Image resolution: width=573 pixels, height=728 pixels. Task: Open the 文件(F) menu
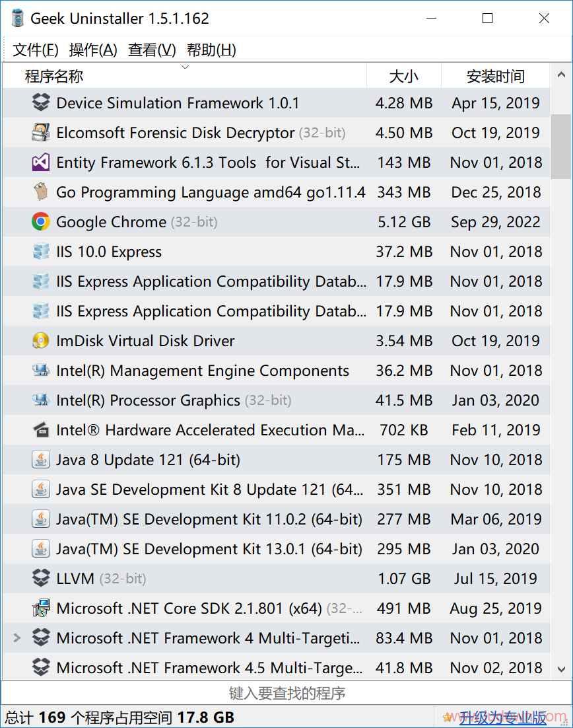[35, 49]
